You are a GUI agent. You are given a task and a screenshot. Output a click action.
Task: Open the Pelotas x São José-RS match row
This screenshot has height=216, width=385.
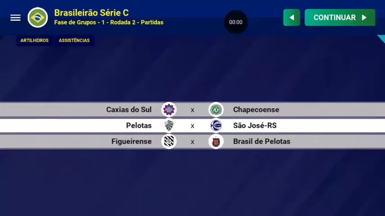pyautogui.click(x=192, y=126)
